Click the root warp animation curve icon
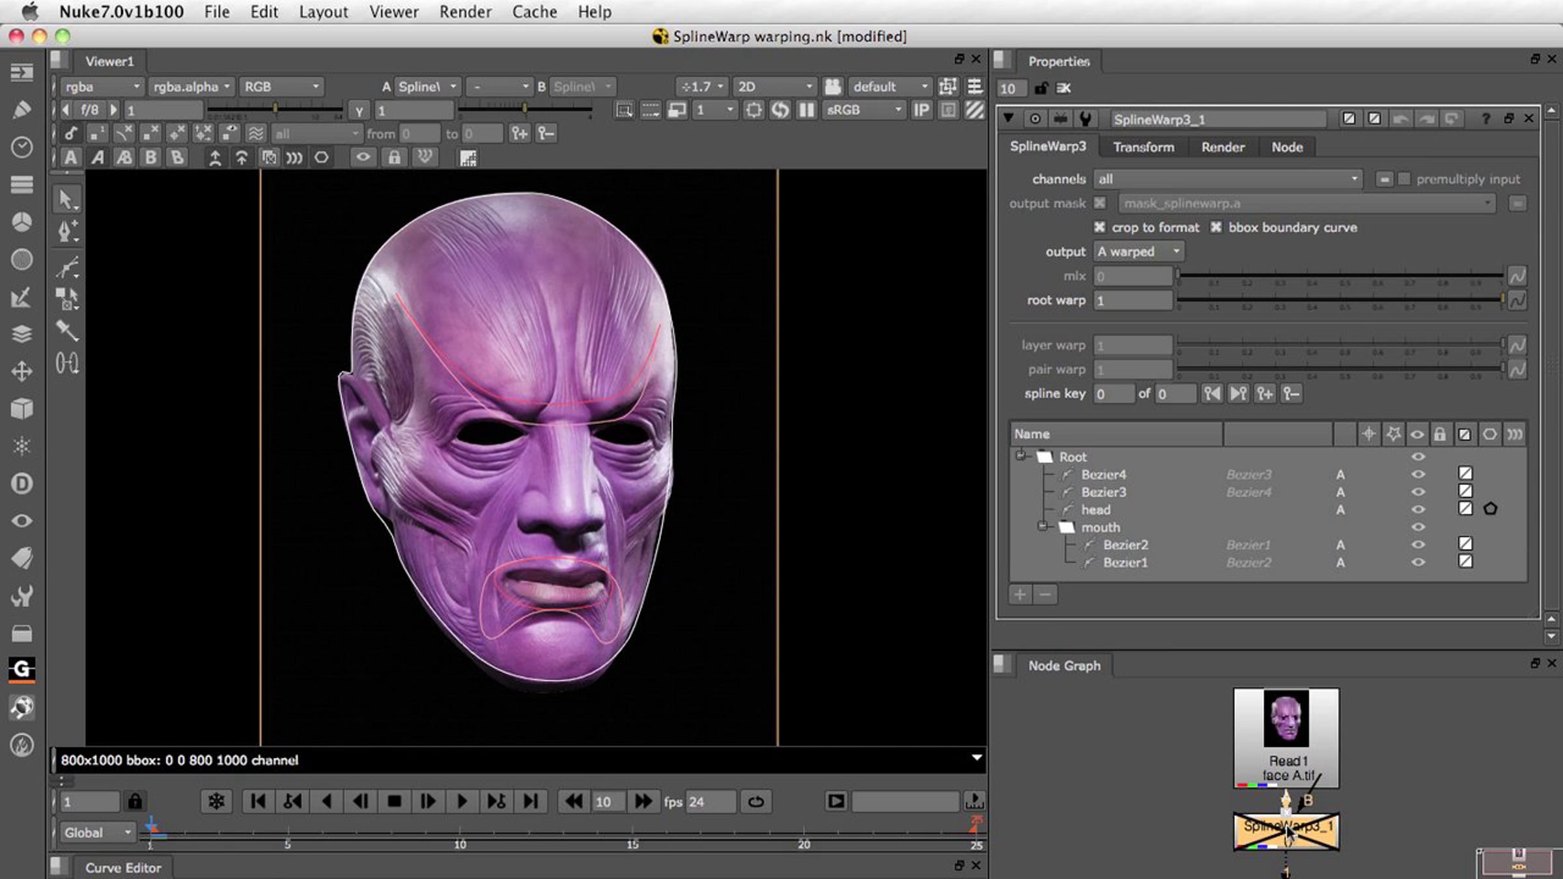The image size is (1563, 879). pyautogui.click(x=1517, y=300)
